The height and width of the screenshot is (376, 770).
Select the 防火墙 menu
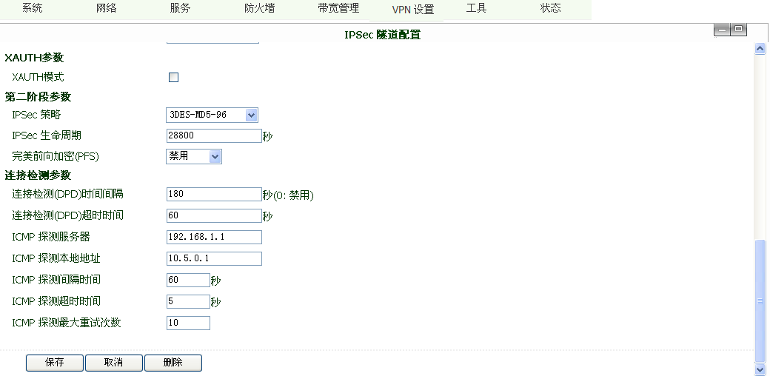coord(259,9)
